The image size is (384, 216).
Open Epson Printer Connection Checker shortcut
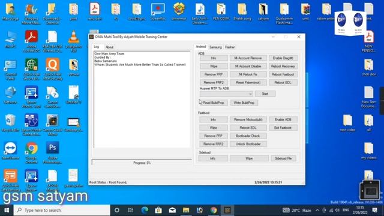[31, 125]
